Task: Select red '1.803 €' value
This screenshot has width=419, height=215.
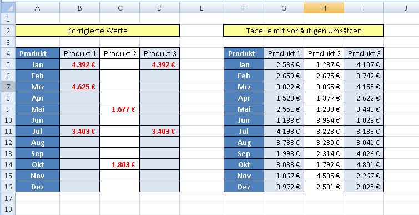Action: click(x=120, y=165)
